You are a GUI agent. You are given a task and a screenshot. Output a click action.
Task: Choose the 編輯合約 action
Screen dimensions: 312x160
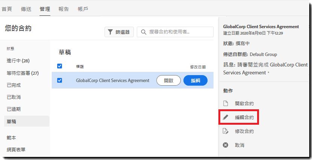244,118
